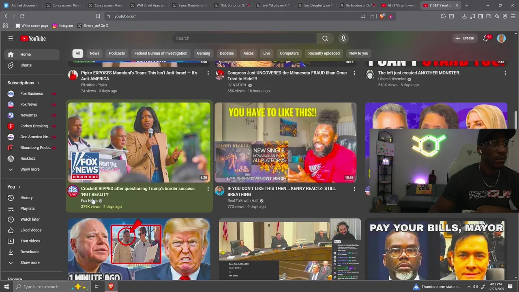The image size is (519, 292).
Task: Open the Brave VPN shield icon
Action: [505, 16]
